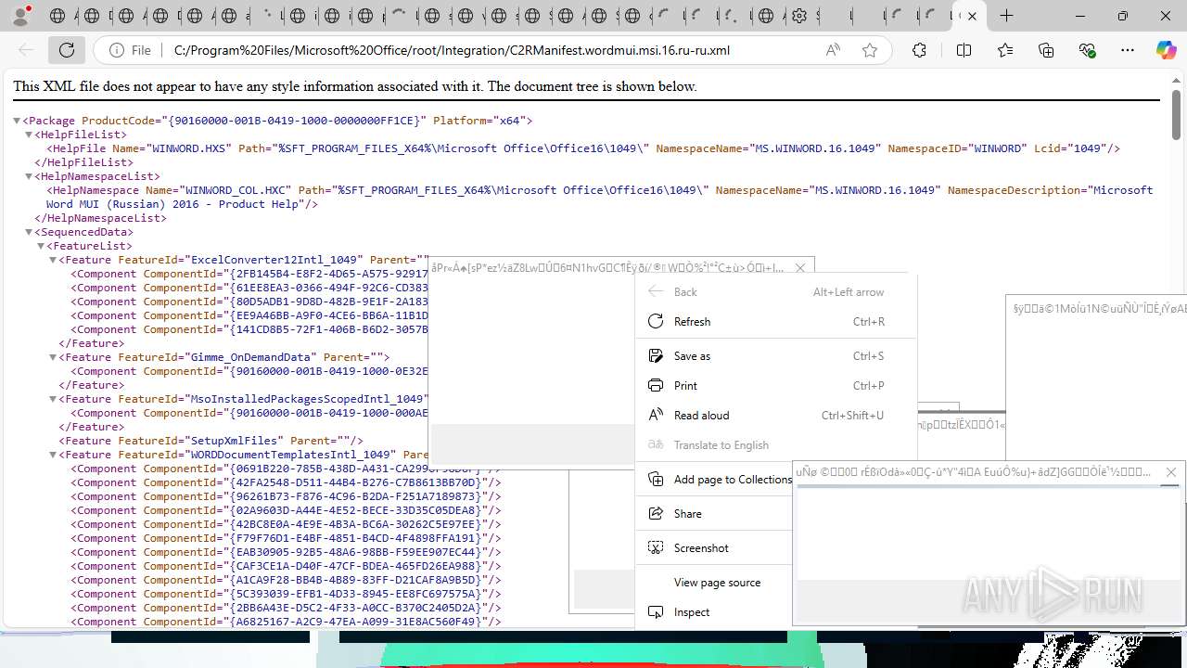Choose Inspect from the context menu

715,611
